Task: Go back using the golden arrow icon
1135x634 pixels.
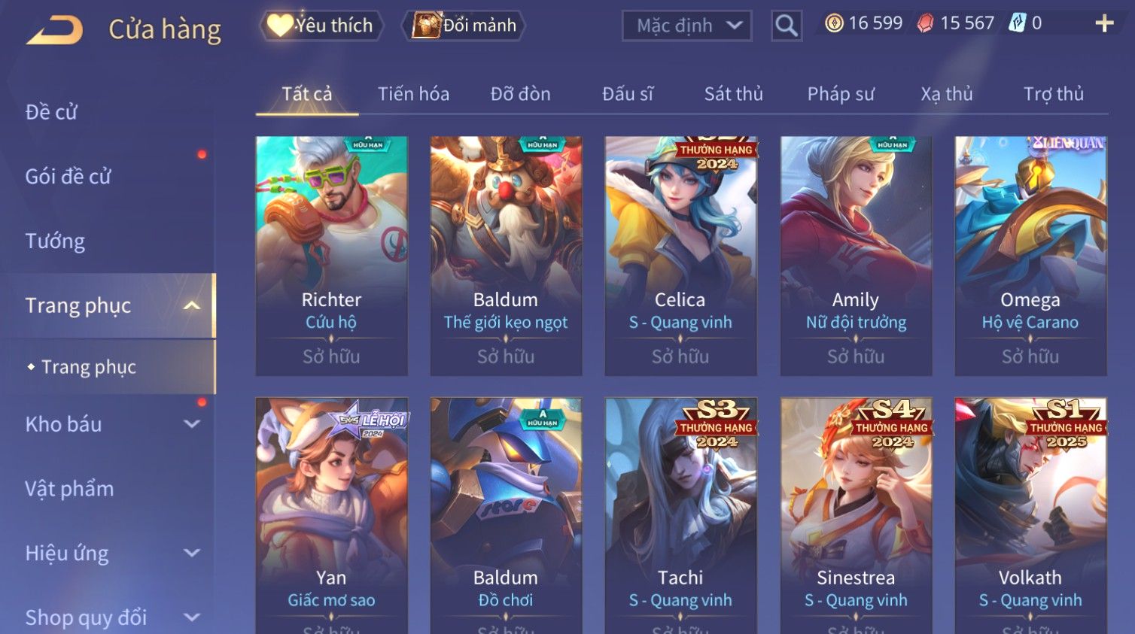Action: point(55,30)
